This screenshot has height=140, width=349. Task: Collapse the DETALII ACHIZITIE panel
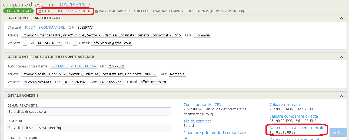341,96
